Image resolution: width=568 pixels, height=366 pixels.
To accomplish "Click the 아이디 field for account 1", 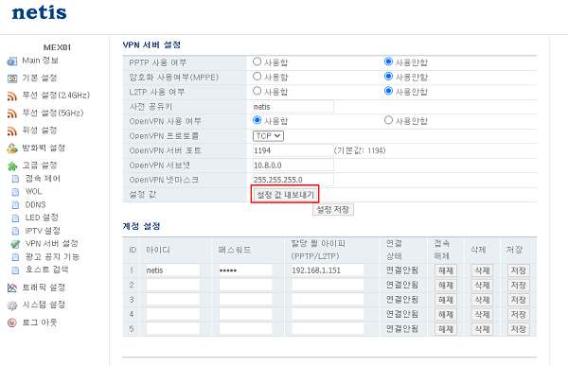I will click(x=173, y=270).
